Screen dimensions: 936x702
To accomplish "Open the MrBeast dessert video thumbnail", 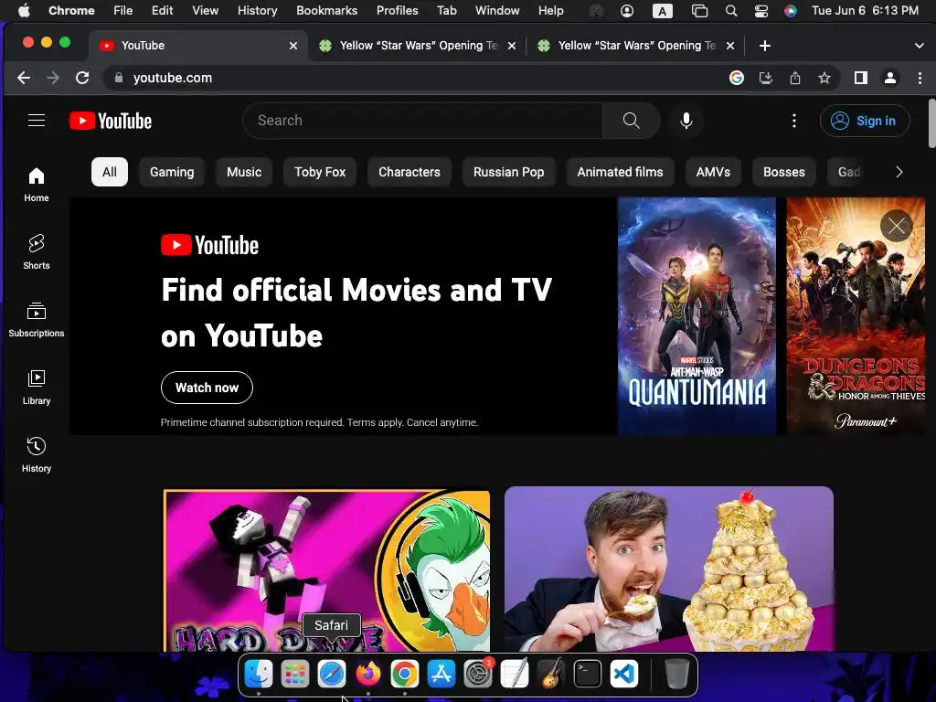I will (x=668, y=569).
